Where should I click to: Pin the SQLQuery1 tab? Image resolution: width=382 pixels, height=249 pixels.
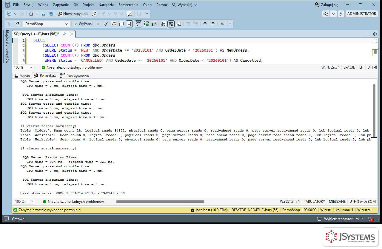coord(64,34)
